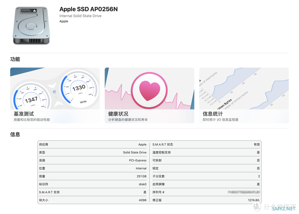This screenshot has height=214, width=299.
Task: Click the S.M.A.R.T 支持 label
Action: [49, 192]
